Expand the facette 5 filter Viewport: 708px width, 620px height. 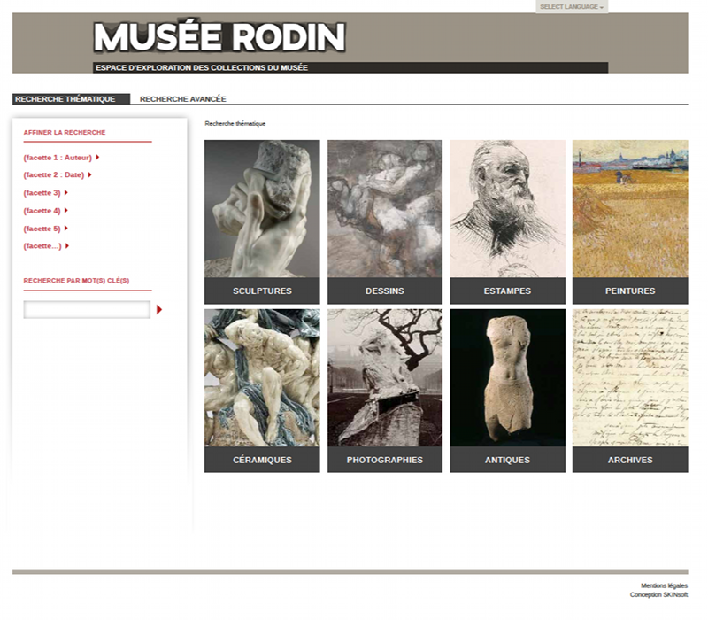46,229
